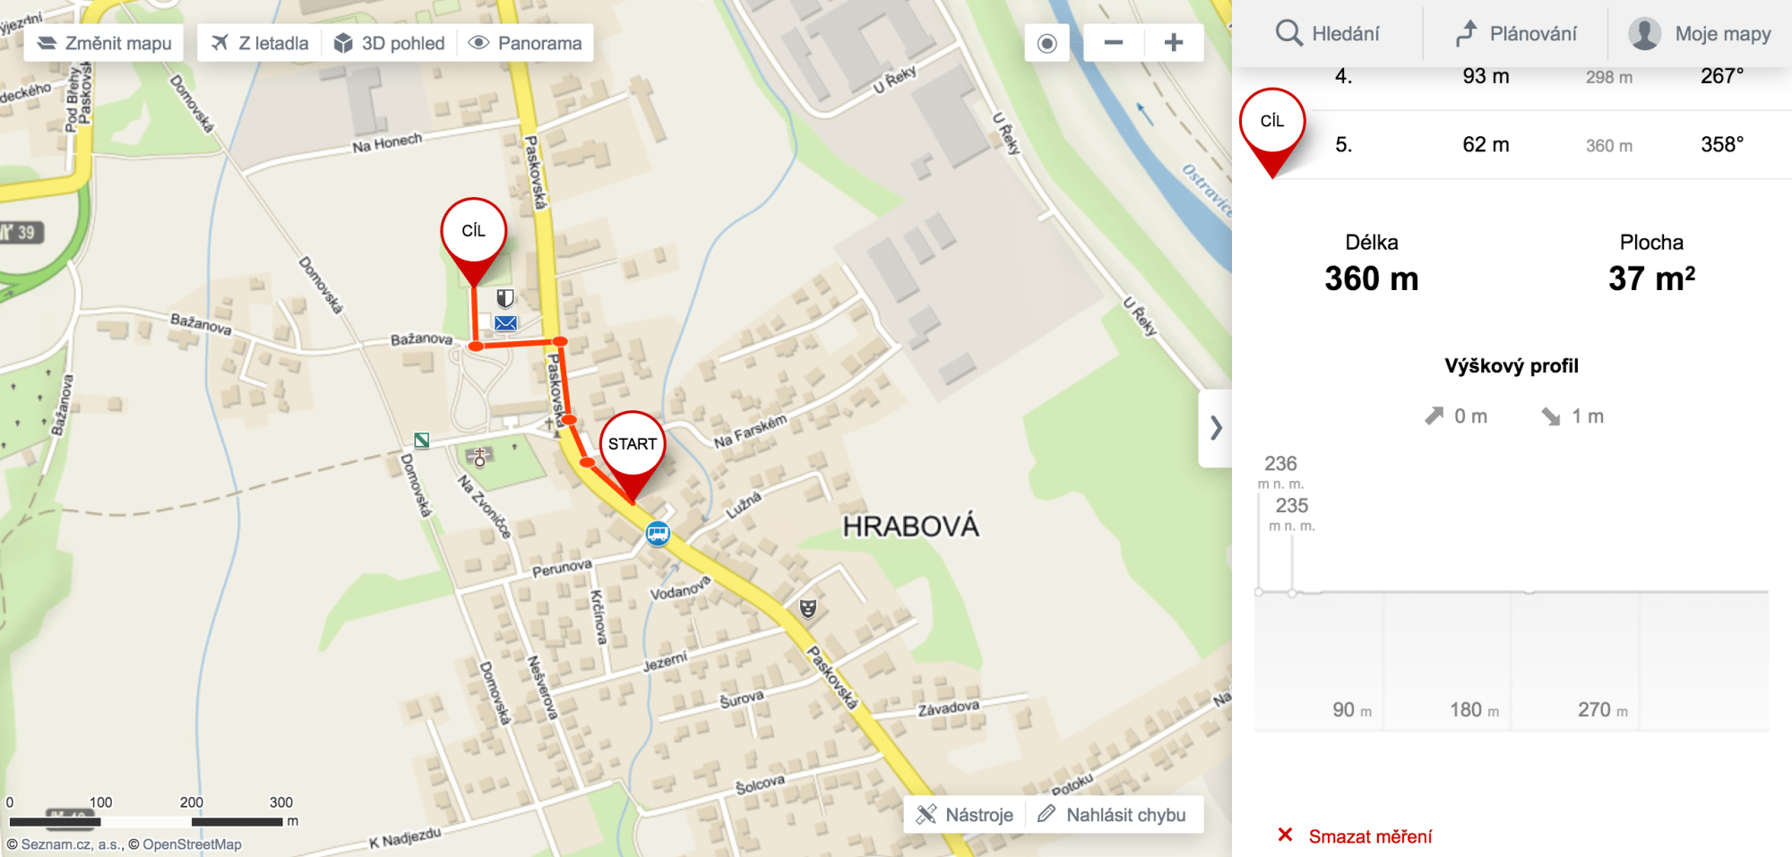Click the theater mask map icon
The height and width of the screenshot is (857, 1792).
[808, 609]
